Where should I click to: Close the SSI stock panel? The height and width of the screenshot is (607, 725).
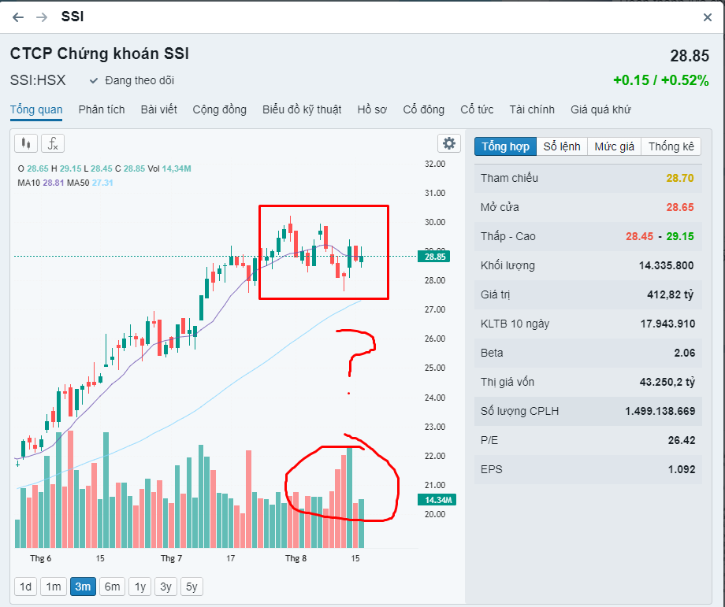tap(708, 17)
